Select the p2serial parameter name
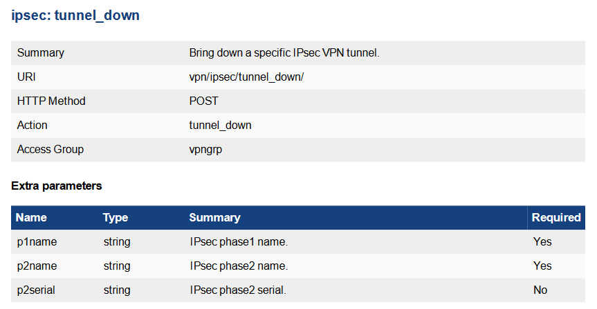 click(36, 290)
